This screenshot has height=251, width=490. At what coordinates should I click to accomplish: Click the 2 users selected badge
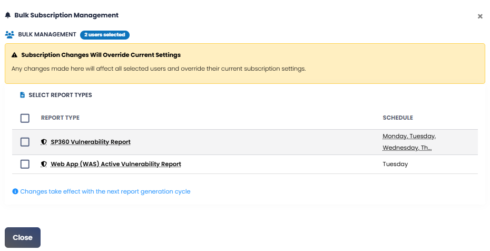pyautogui.click(x=105, y=35)
